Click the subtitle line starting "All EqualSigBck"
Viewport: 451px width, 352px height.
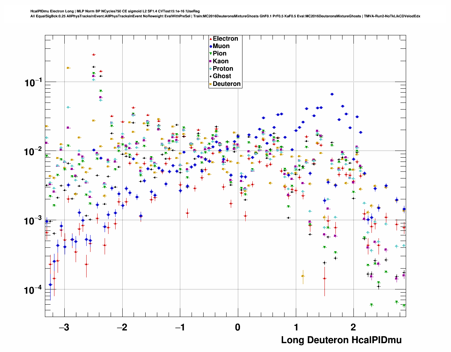click(x=225, y=16)
